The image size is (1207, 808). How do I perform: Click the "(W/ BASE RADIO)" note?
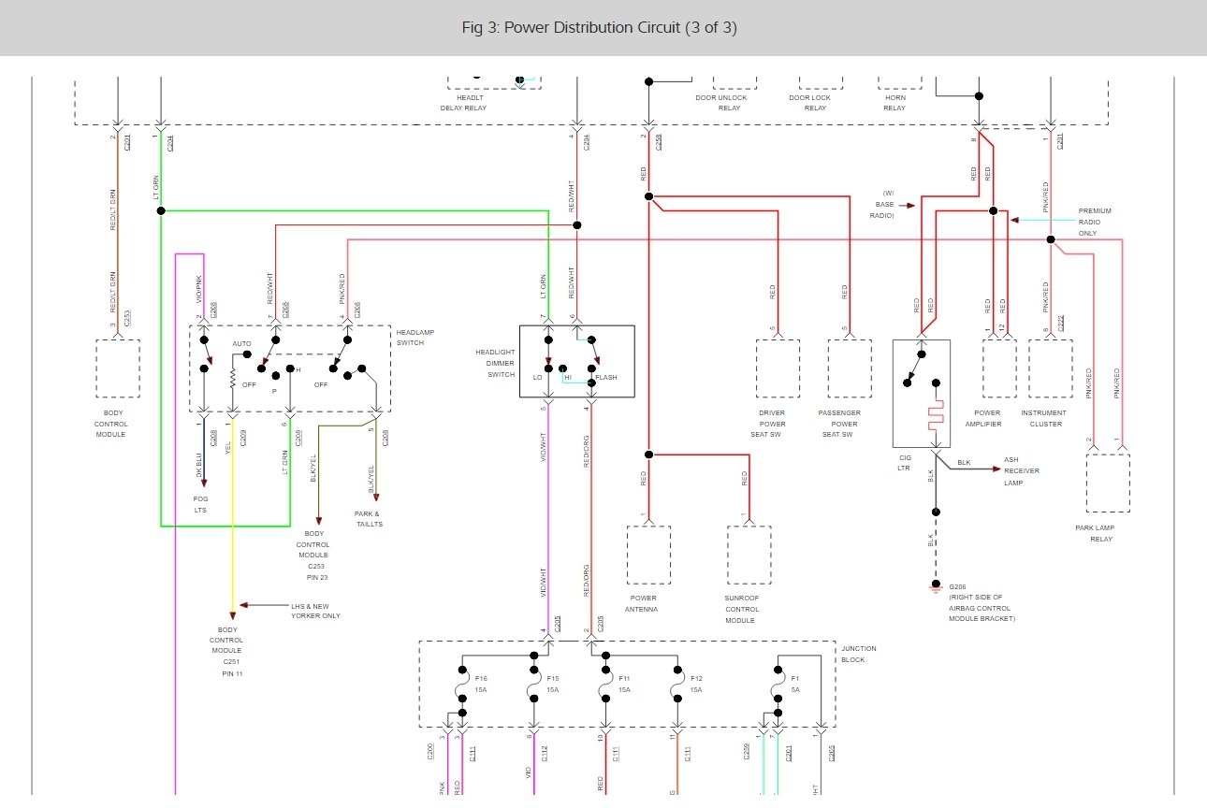click(x=881, y=204)
